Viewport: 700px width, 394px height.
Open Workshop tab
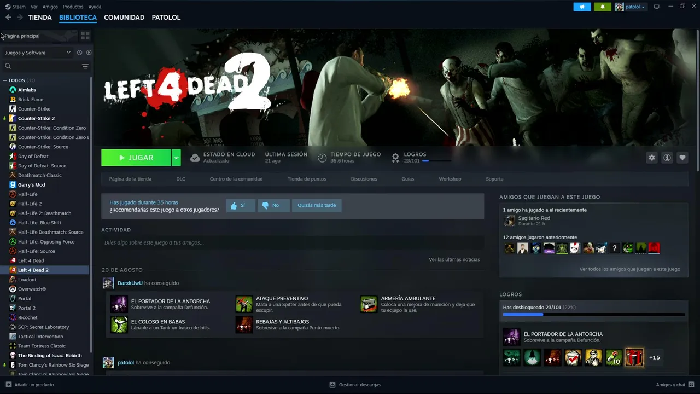pyautogui.click(x=450, y=179)
